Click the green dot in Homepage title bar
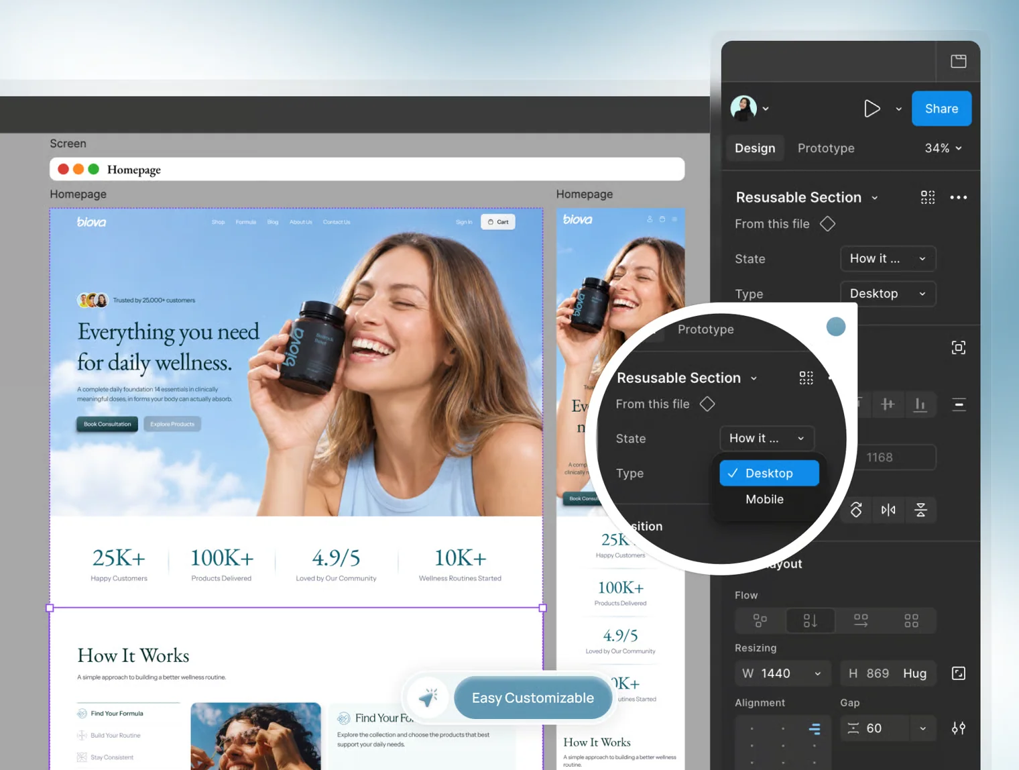The height and width of the screenshot is (770, 1019). tap(94, 169)
